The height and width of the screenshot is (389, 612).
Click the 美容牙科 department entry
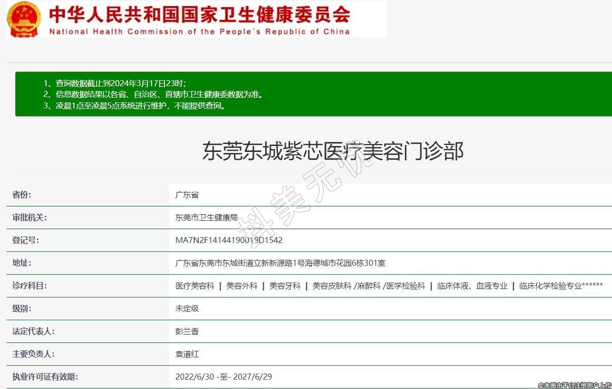[x=285, y=286]
